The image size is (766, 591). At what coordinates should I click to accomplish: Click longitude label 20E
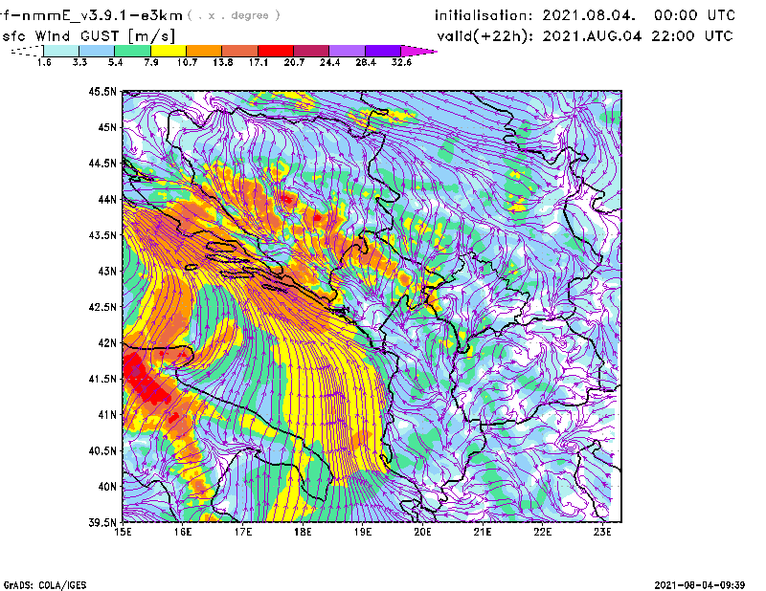422,532
